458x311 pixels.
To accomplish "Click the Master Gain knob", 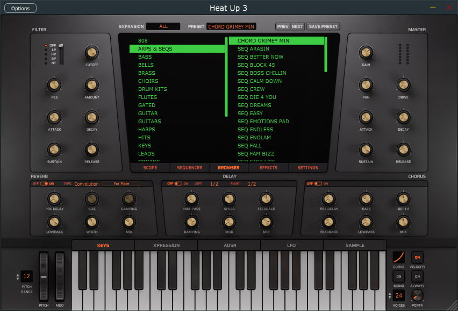I will point(366,53).
